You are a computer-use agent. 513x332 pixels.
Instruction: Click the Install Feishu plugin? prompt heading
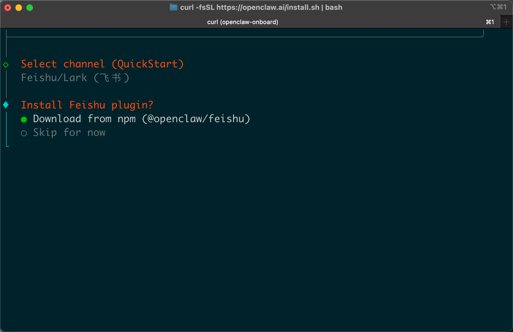pos(87,105)
